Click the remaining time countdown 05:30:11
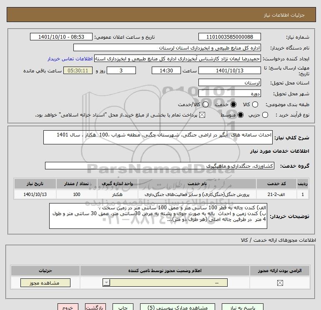 pos(78,70)
